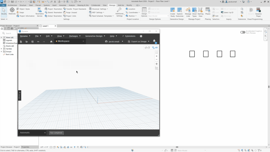Enable pan mode in Dynamo
This screenshot has height=152, width=270.
[157, 64]
